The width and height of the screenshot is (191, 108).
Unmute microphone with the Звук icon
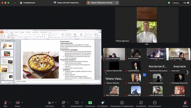click(x=5, y=103)
